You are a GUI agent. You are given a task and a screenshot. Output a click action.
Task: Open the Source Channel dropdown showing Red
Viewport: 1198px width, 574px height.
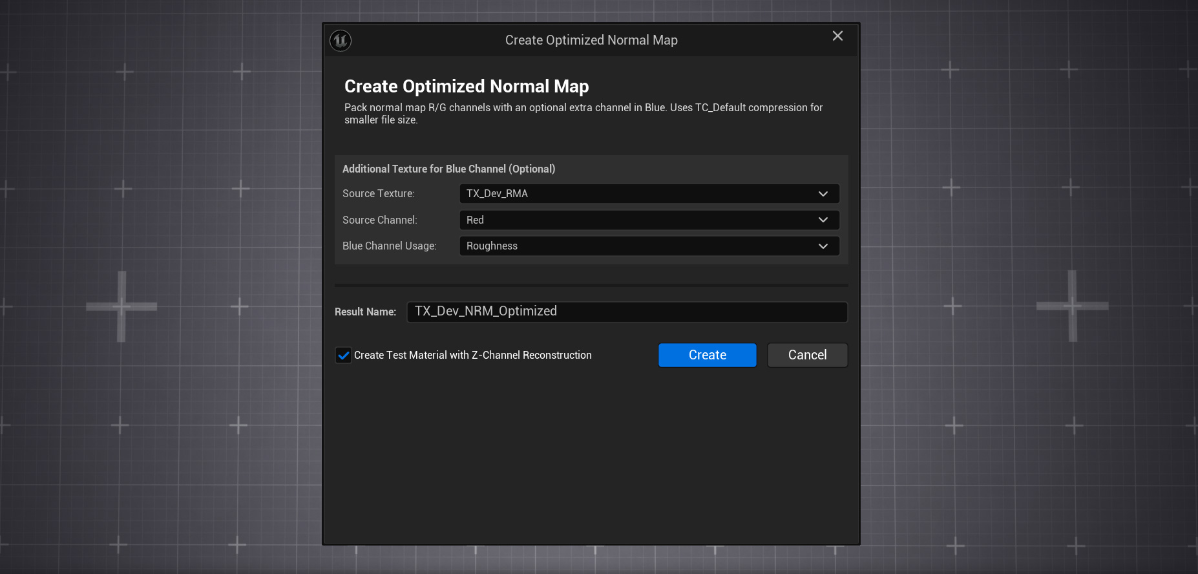point(649,220)
